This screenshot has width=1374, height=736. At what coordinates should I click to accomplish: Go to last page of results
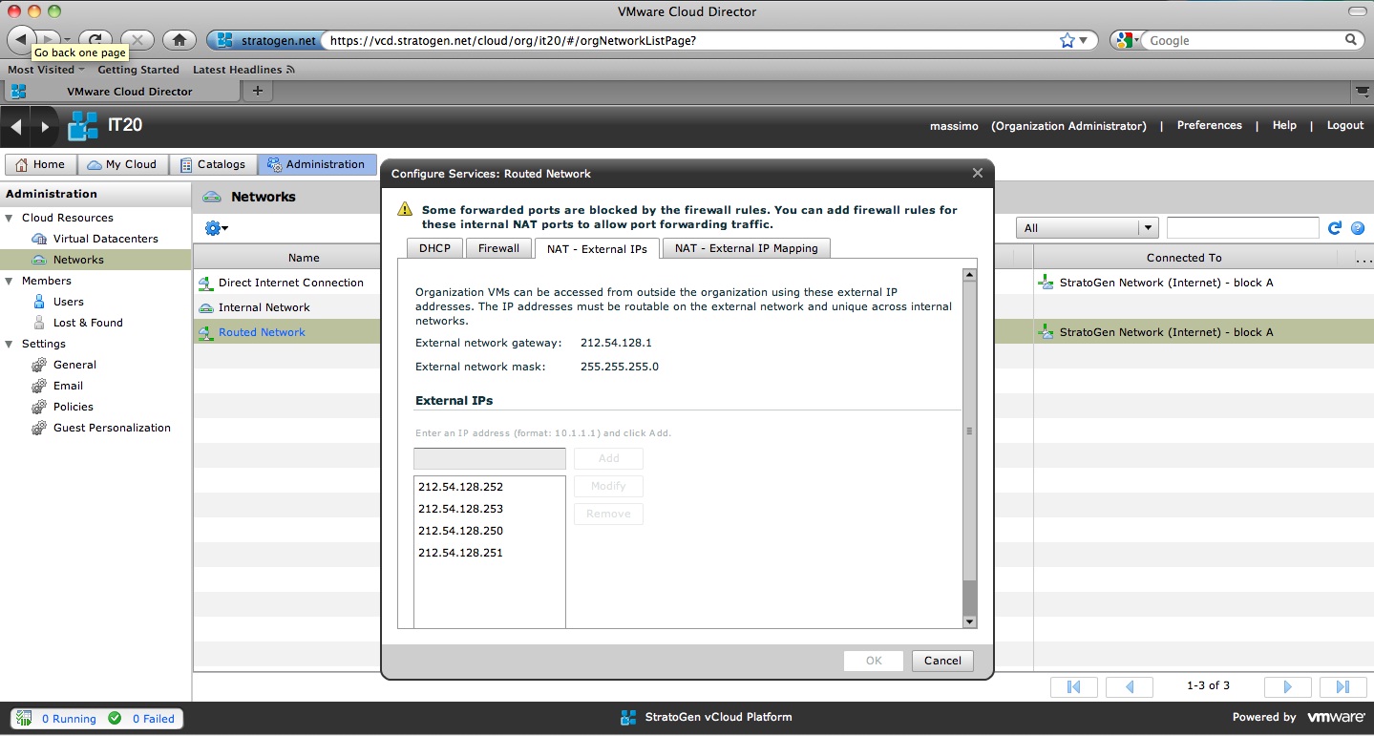[x=1342, y=686]
